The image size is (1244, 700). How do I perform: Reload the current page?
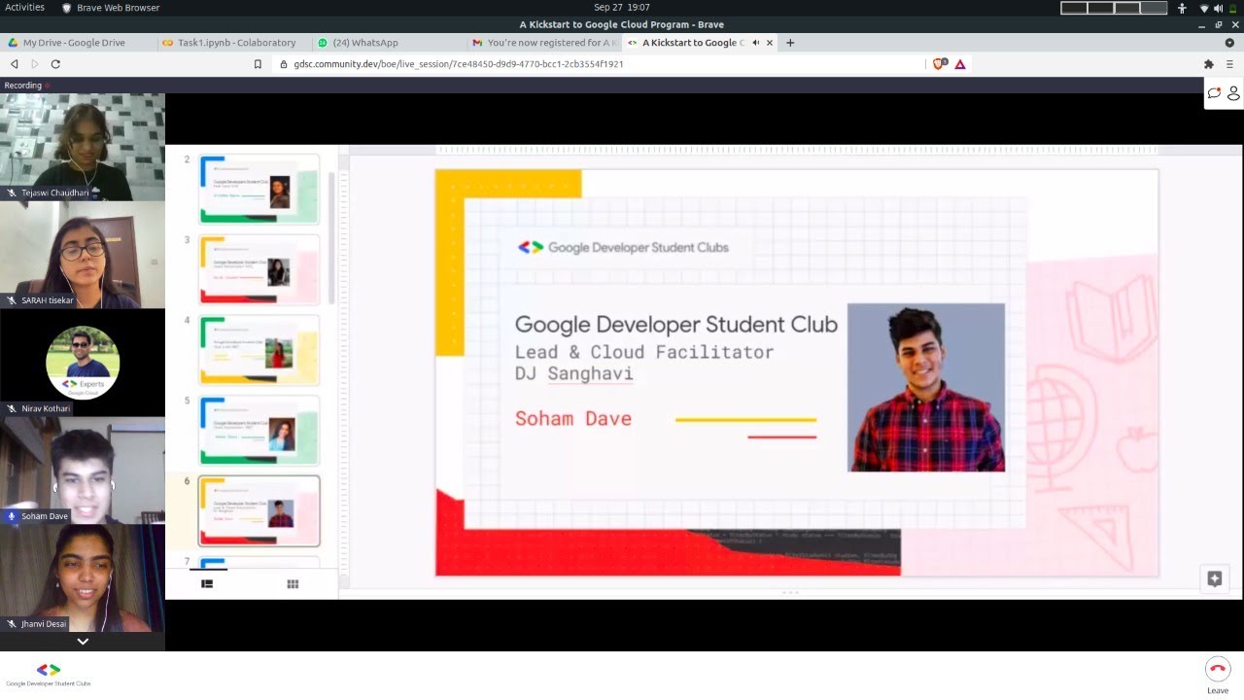(x=55, y=64)
